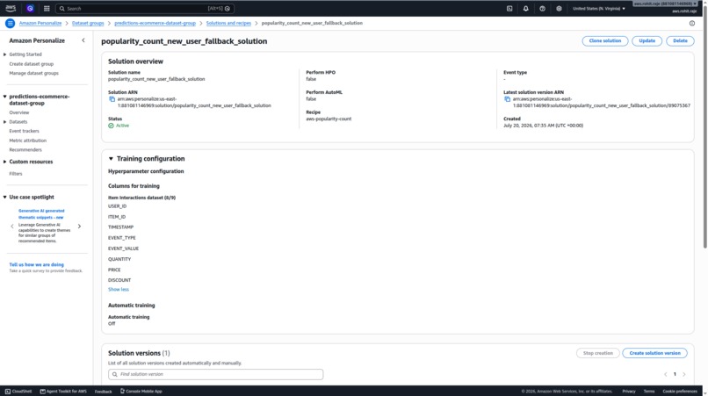The width and height of the screenshot is (708, 396).
Task: Open the settings gear in the top bar
Action: (559, 8)
